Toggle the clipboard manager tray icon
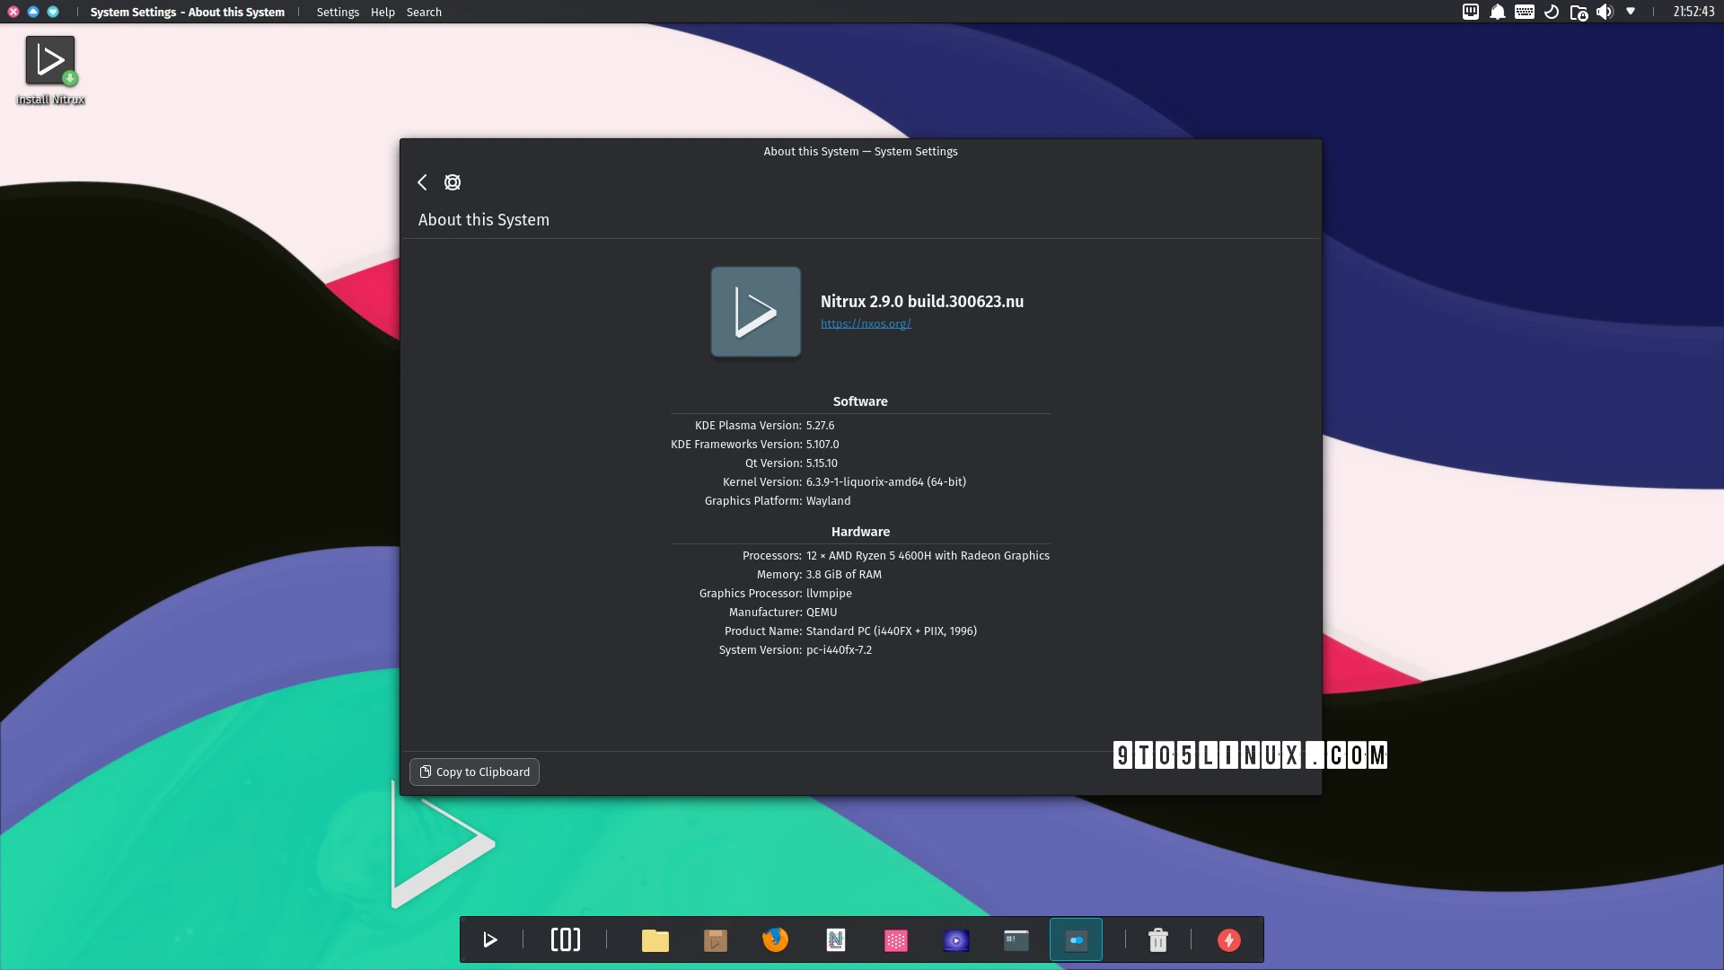The height and width of the screenshot is (970, 1724). (1472, 12)
